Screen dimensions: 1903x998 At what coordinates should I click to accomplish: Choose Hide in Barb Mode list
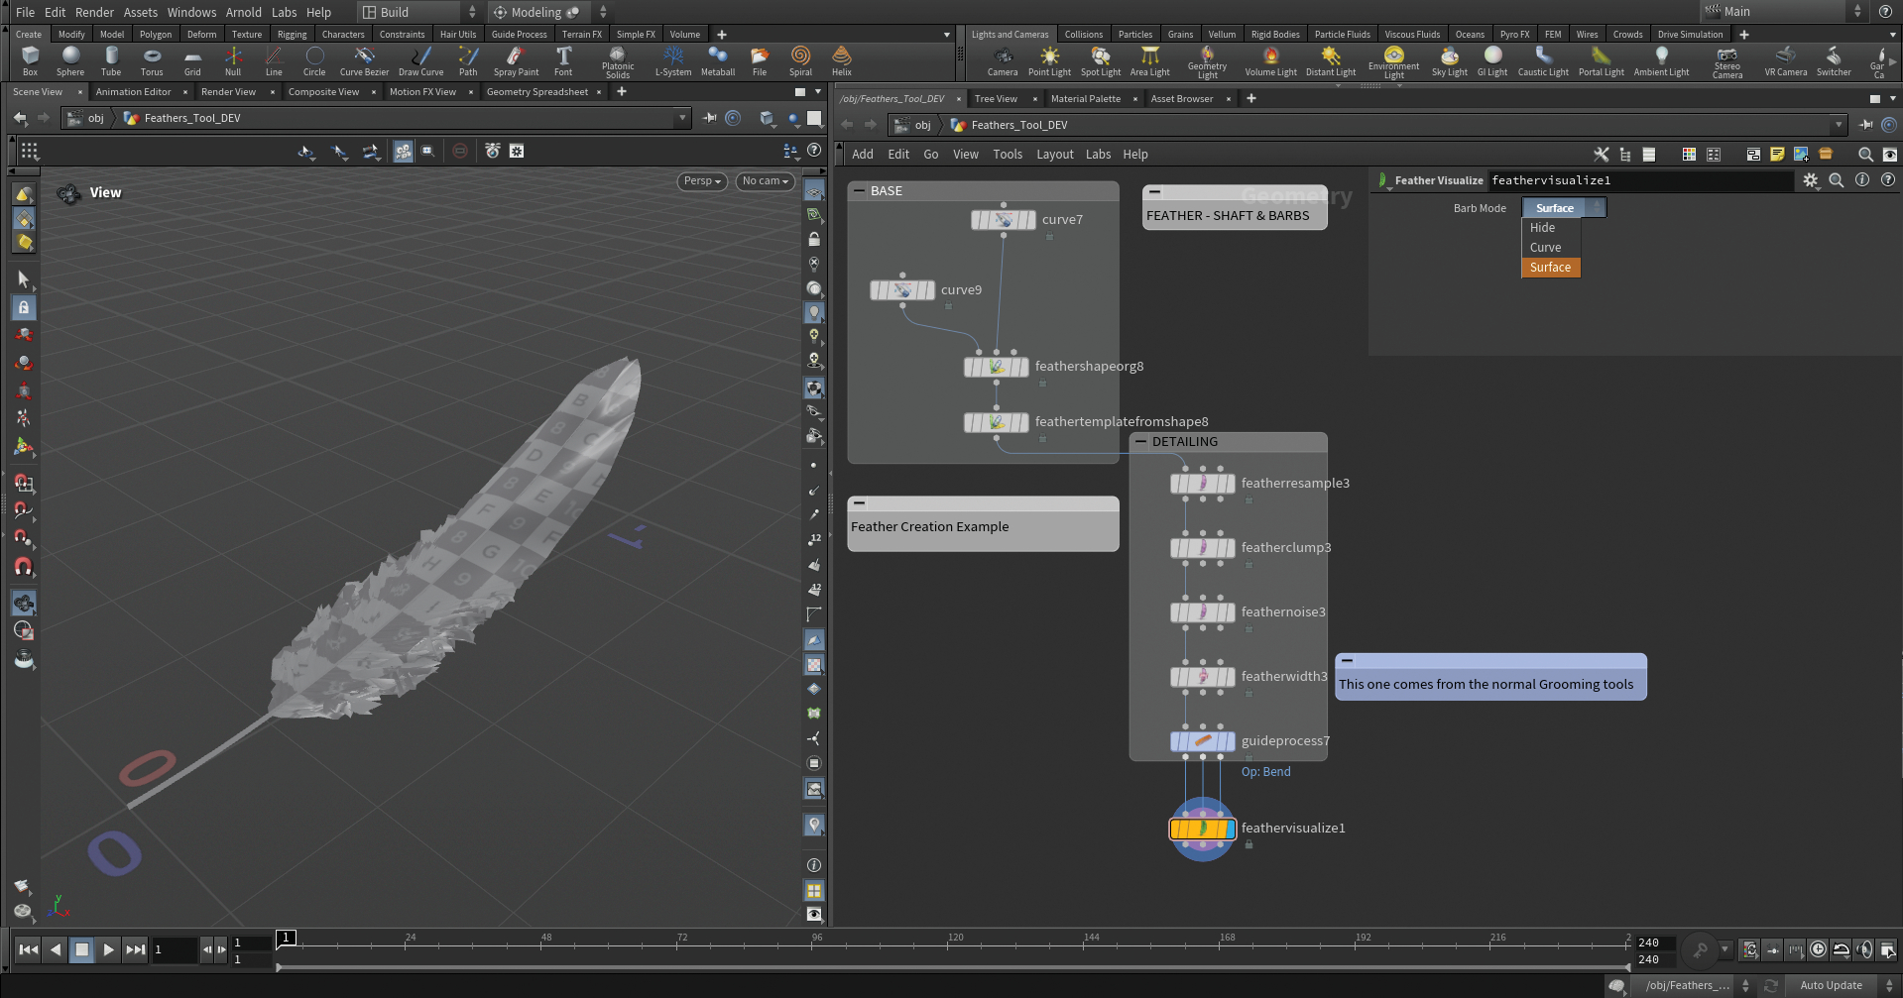[1551, 228]
